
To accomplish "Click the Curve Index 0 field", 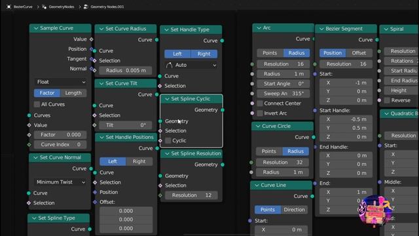I will click(60, 145).
